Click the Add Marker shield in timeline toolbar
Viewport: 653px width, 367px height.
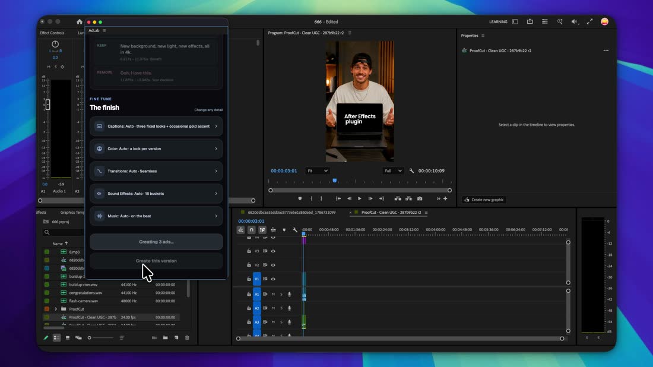tap(284, 230)
